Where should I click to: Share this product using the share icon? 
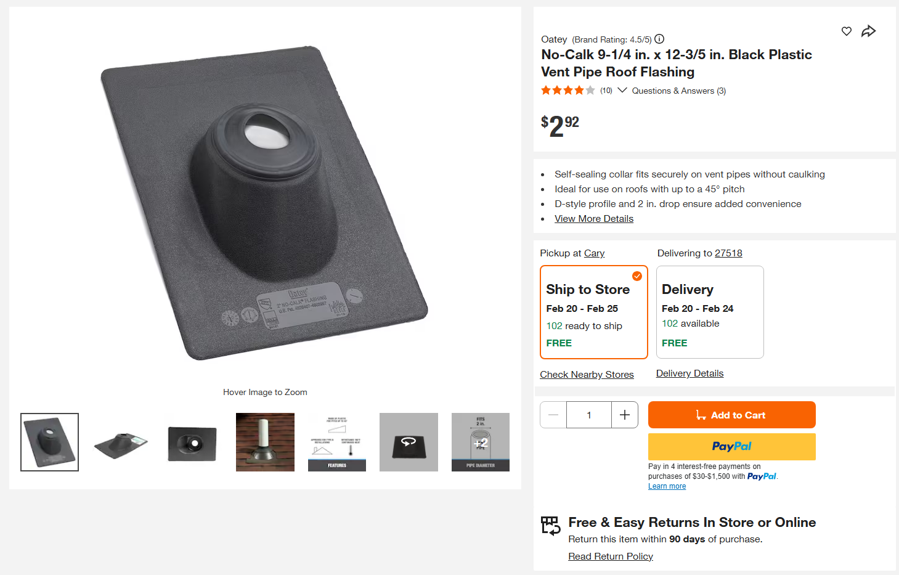[x=868, y=31]
